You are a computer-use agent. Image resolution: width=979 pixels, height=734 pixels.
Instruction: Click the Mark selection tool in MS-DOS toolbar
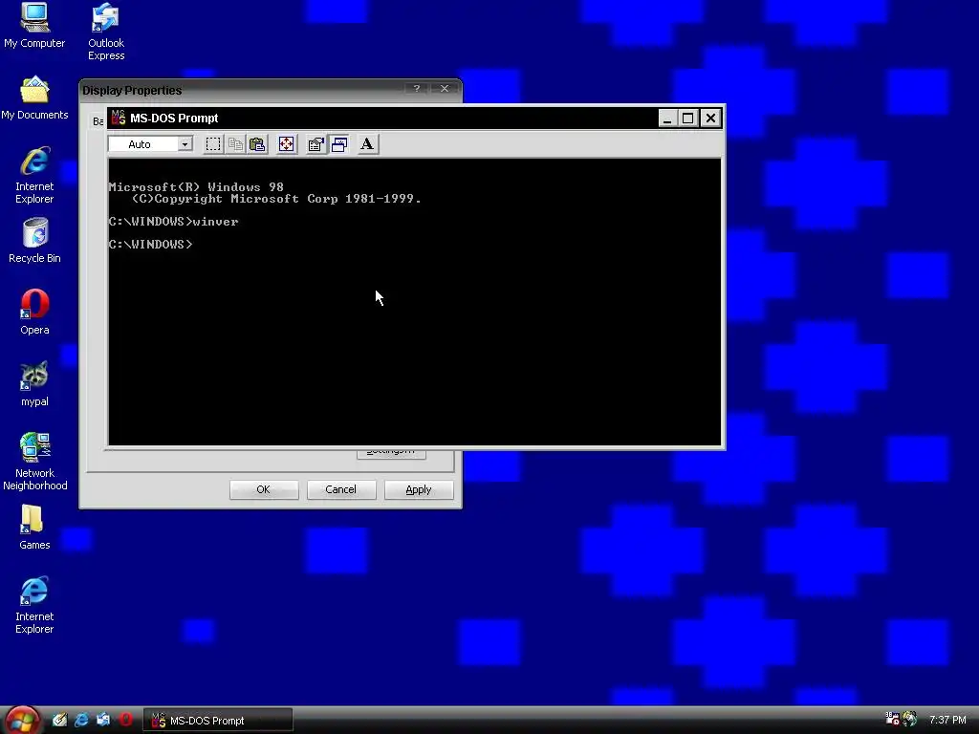point(213,144)
